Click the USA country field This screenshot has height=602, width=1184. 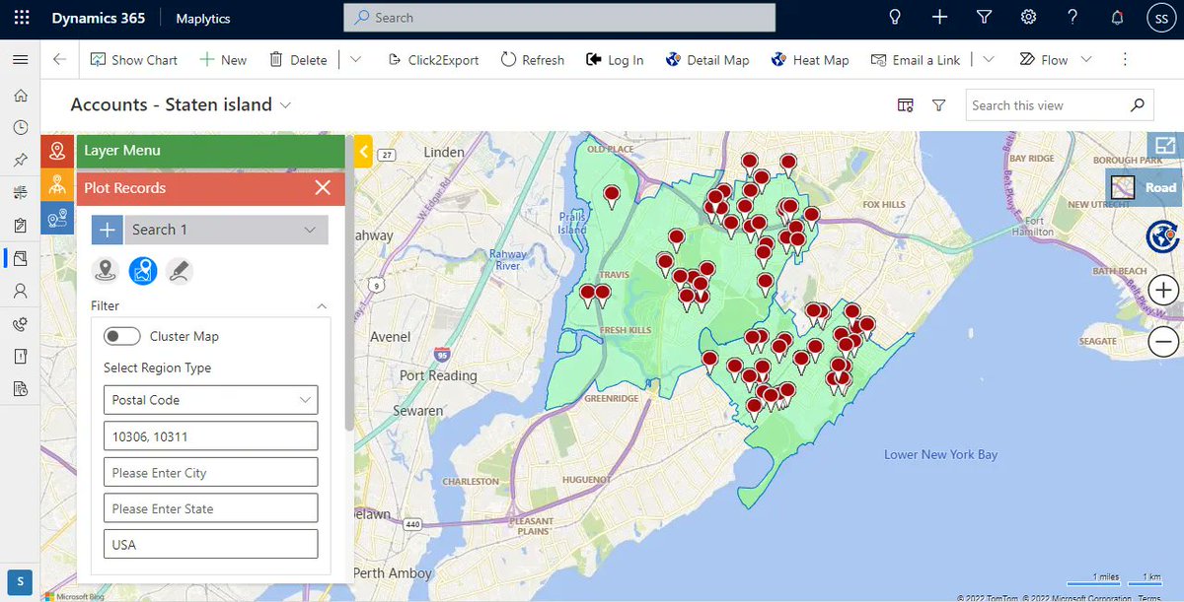pyautogui.click(x=211, y=544)
